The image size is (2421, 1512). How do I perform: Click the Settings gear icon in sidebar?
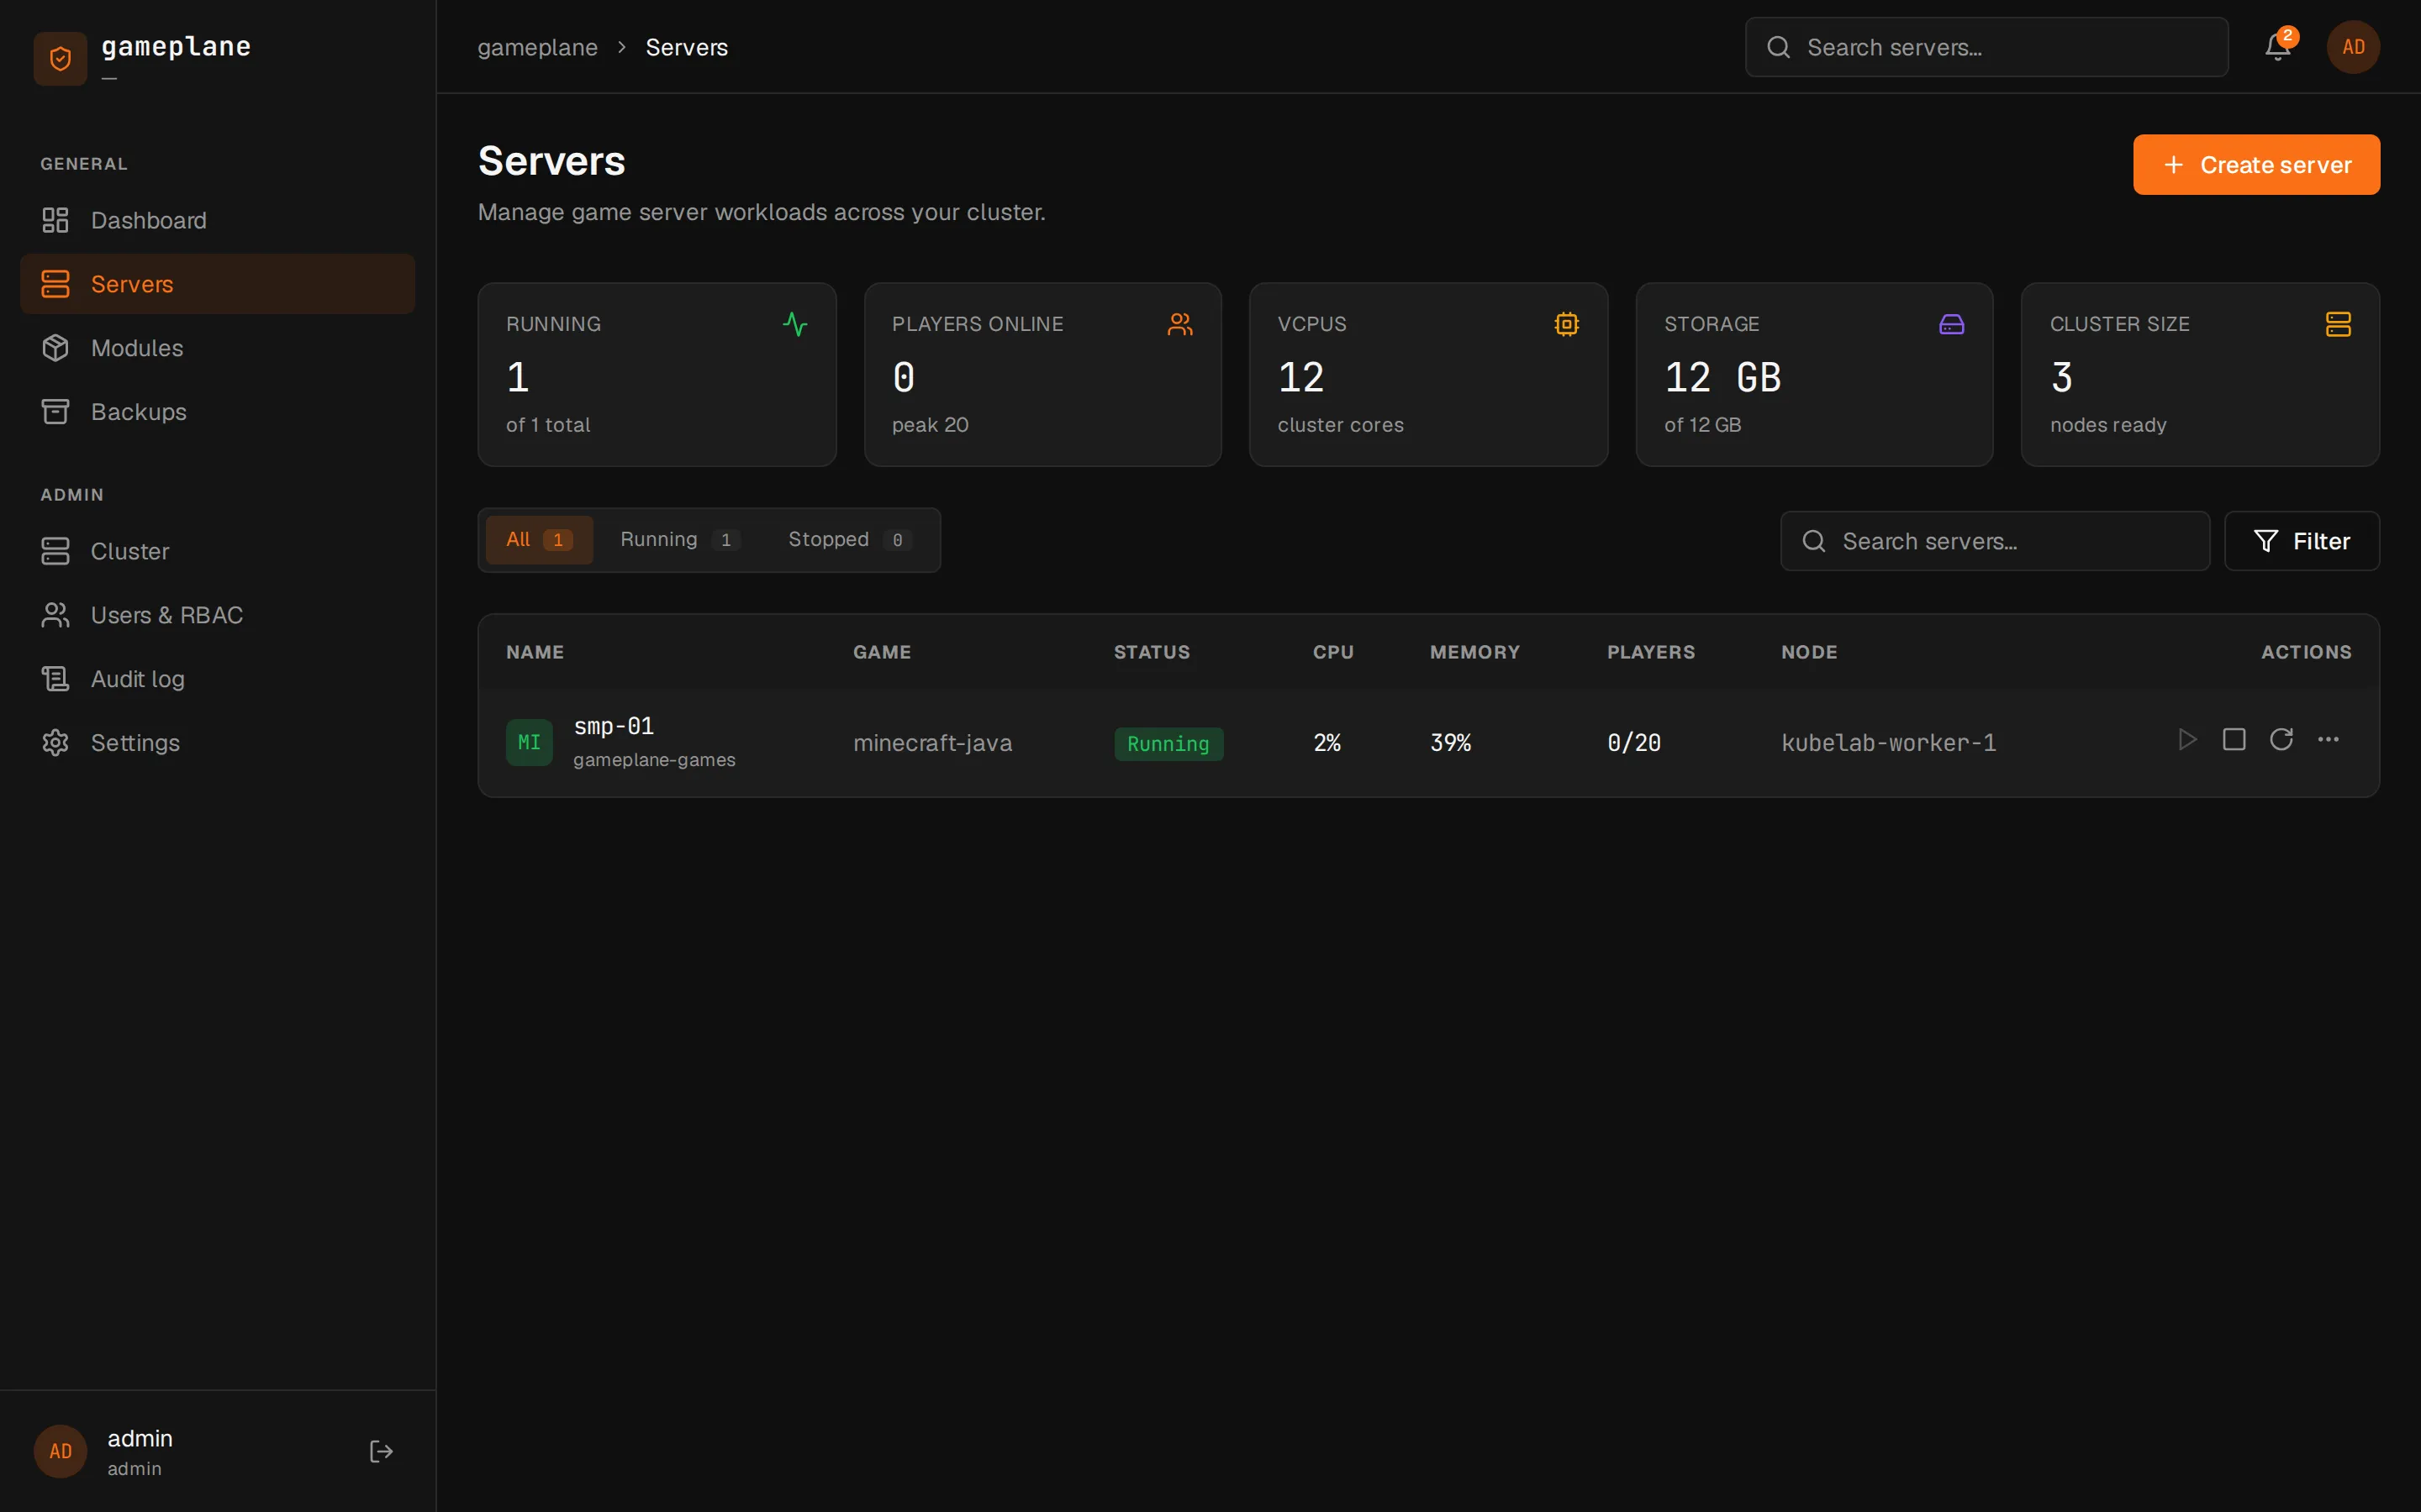coord(55,743)
